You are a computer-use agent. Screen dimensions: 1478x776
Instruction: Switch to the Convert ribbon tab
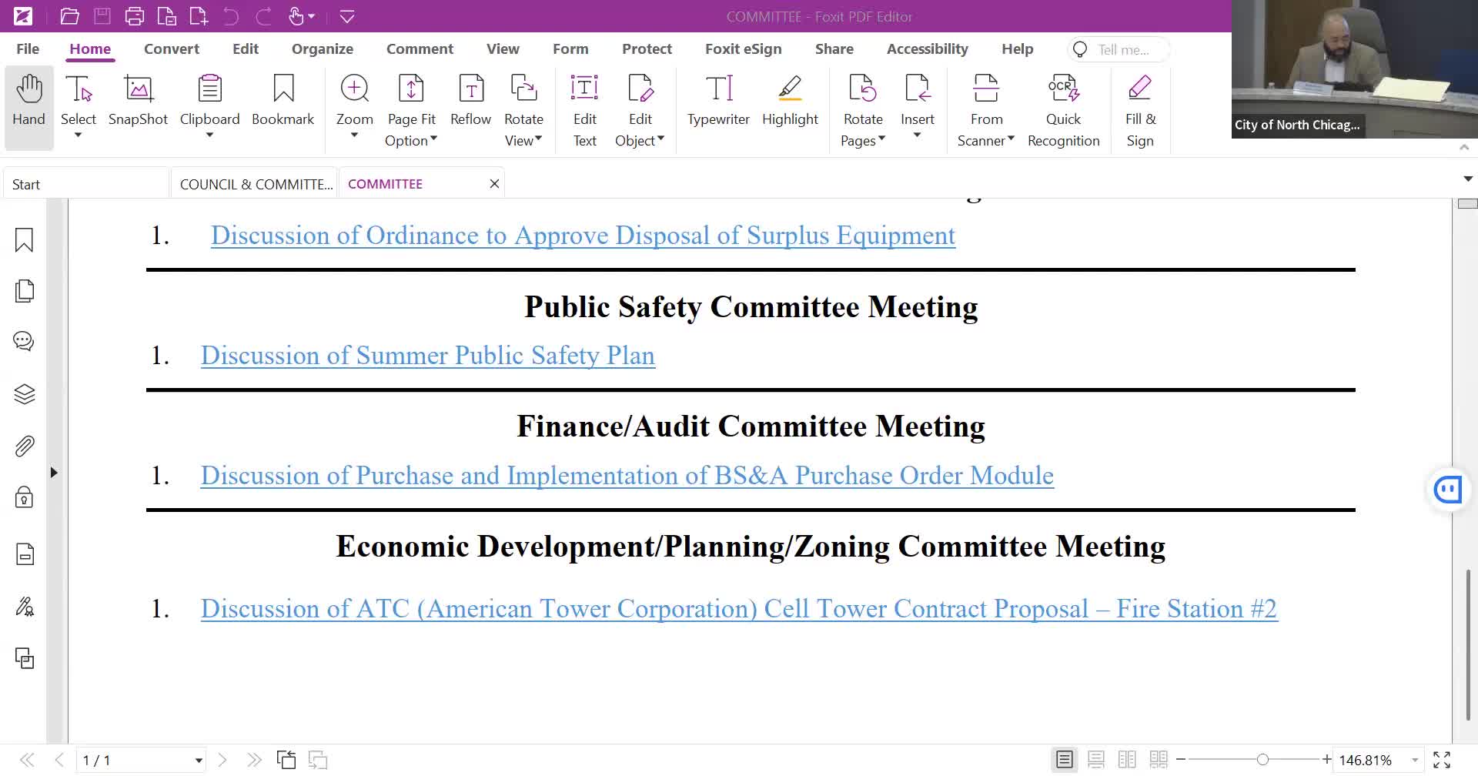[x=172, y=48]
